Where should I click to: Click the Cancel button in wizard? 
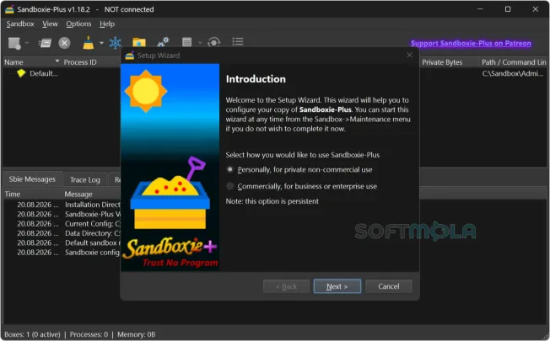click(x=389, y=286)
